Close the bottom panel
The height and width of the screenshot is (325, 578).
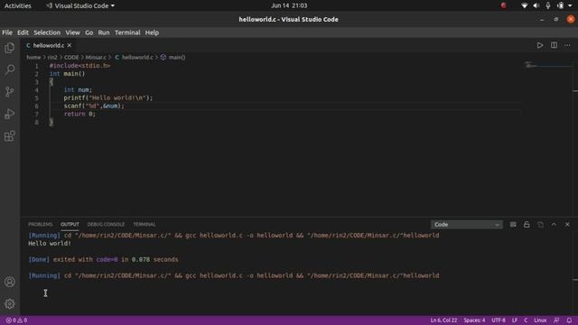tap(567, 225)
